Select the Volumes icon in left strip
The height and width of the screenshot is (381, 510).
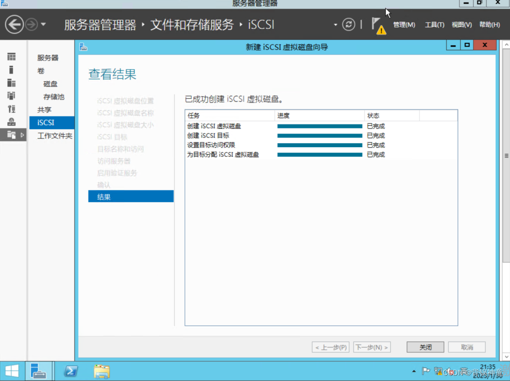(11, 70)
